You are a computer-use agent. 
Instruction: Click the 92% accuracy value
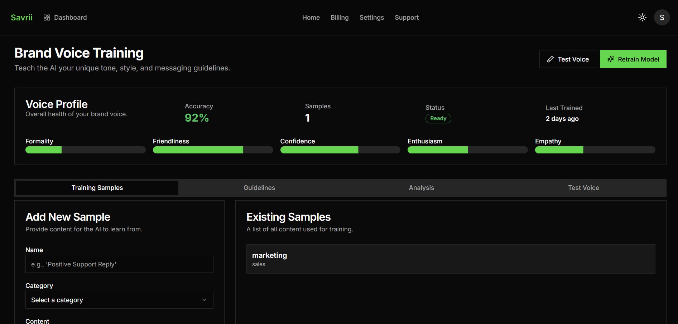(197, 118)
